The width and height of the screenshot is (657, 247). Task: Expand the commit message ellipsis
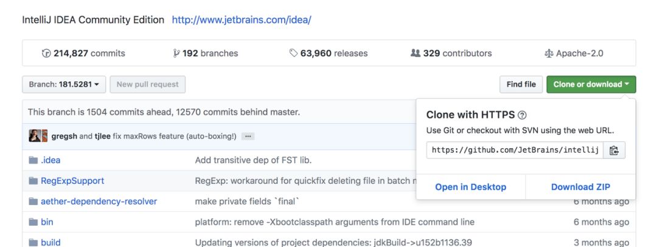(248, 136)
